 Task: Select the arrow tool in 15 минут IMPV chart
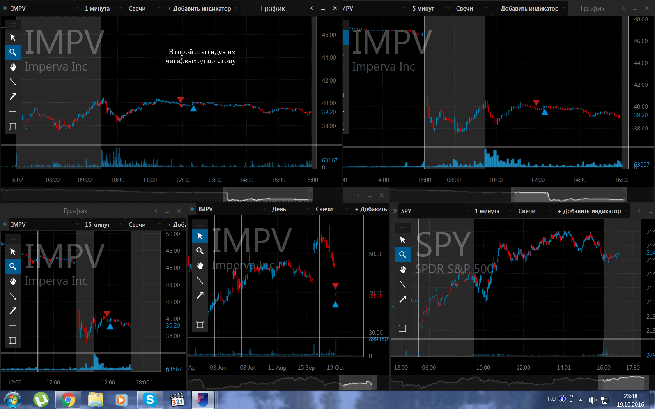[x=13, y=311]
